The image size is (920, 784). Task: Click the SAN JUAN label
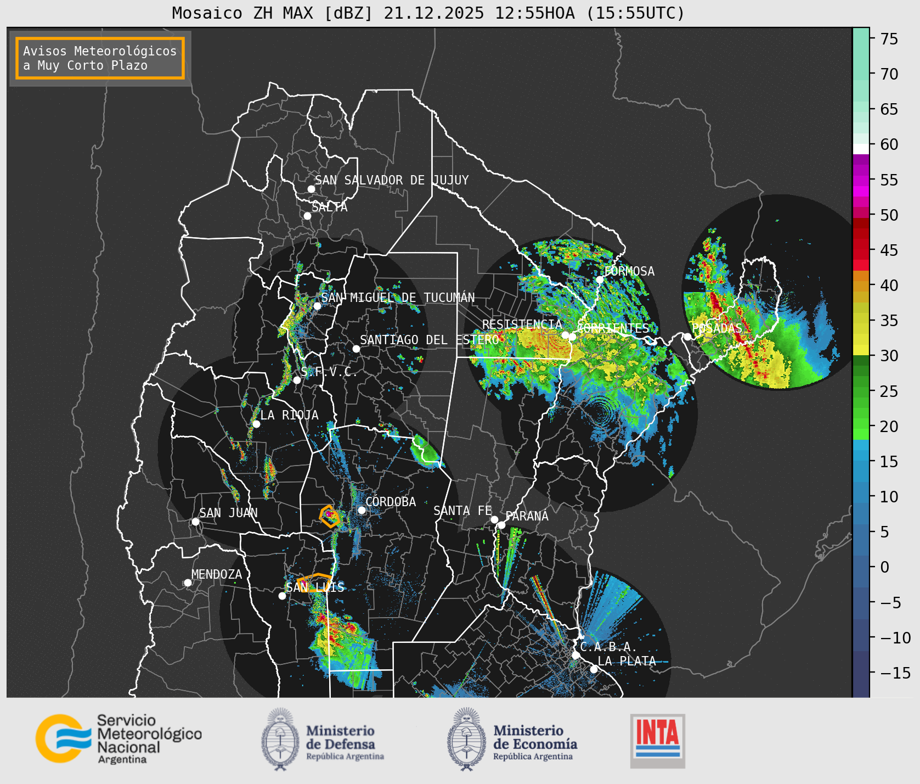228,513
